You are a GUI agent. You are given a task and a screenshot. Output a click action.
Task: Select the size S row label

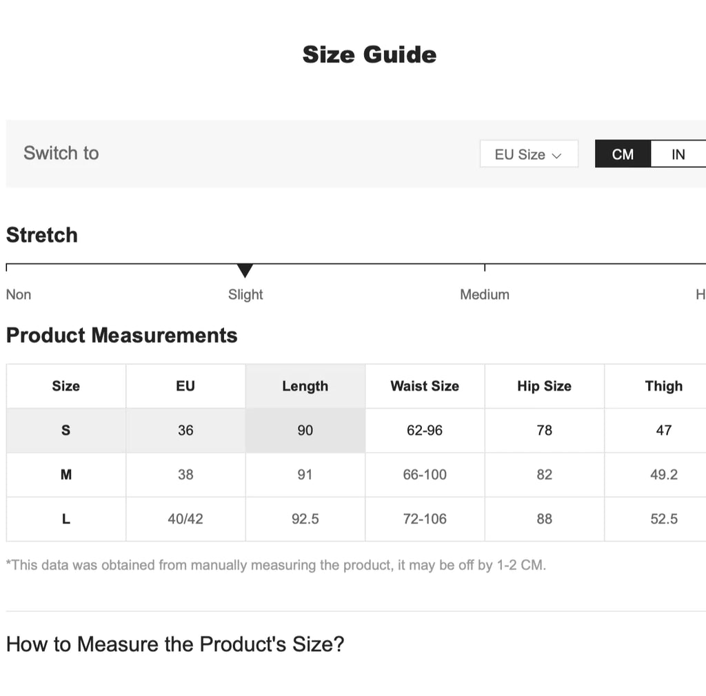click(x=66, y=430)
